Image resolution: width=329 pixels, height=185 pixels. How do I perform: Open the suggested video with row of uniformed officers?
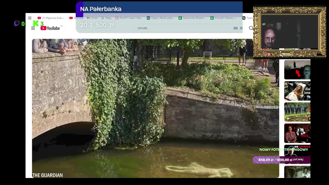(297, 112)
